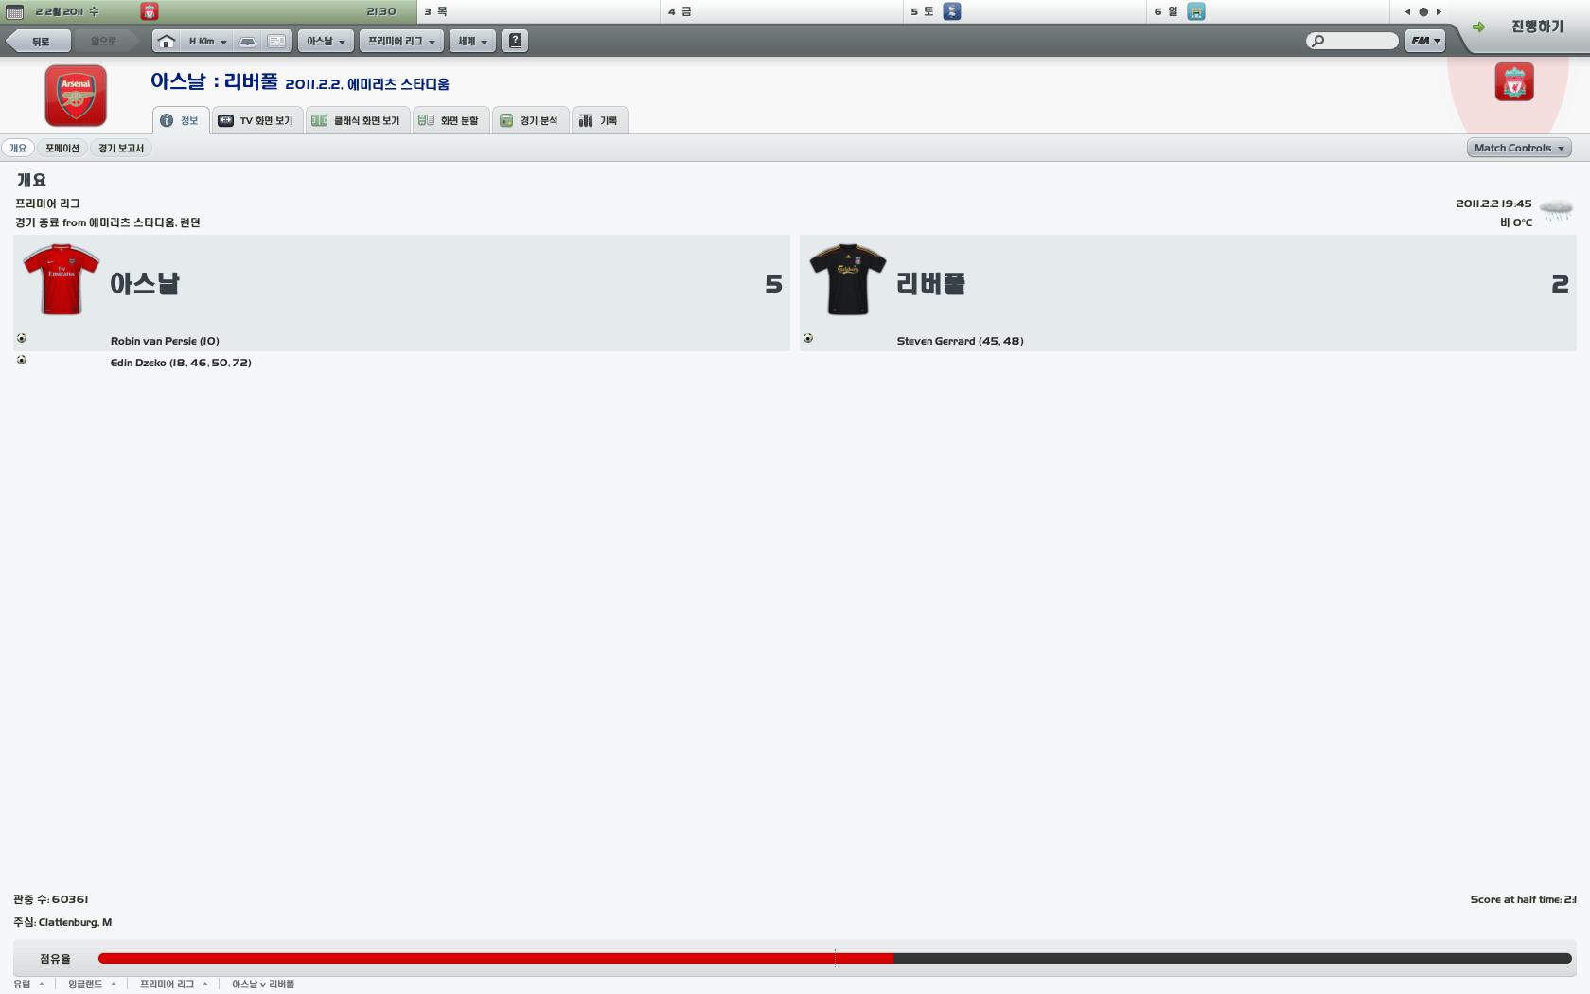
Task: Click the Liverpool club badge at top right
Action: tap(1513, 82)
